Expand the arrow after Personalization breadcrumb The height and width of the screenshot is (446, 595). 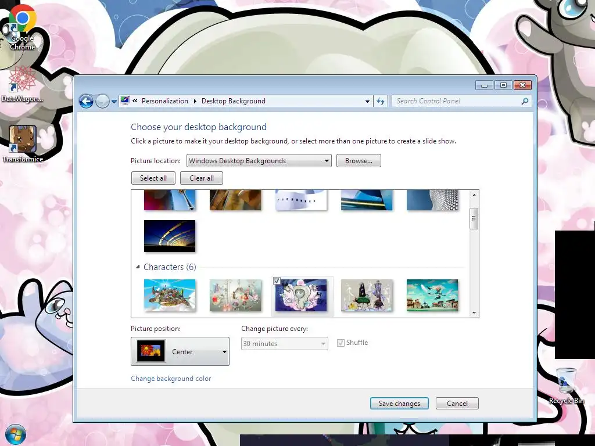tap(195, 101)
